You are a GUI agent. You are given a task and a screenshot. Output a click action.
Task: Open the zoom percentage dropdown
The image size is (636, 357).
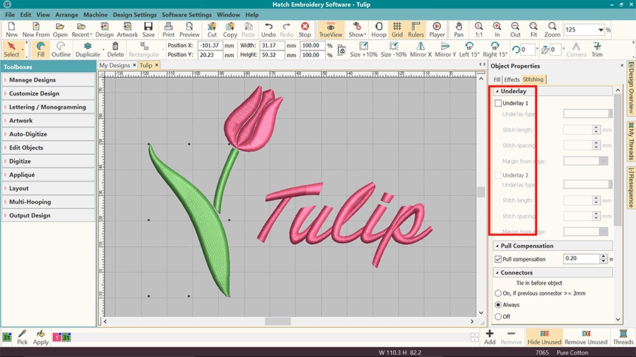pyautogui.click(x=601, y=30)
